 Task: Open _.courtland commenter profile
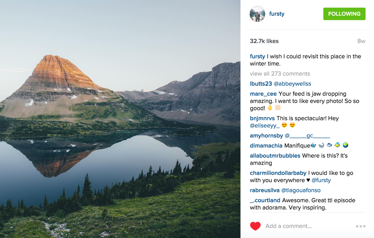pos(265,200)
